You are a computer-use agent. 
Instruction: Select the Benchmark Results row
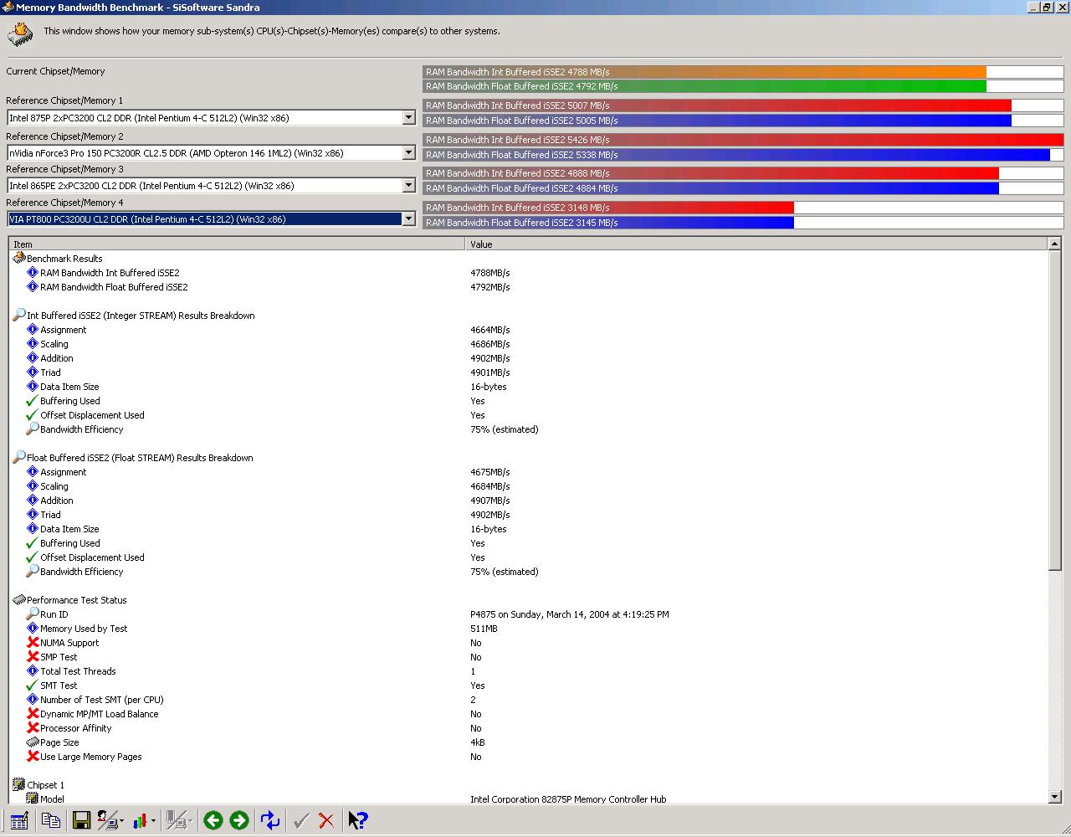(x=64, y=259)
